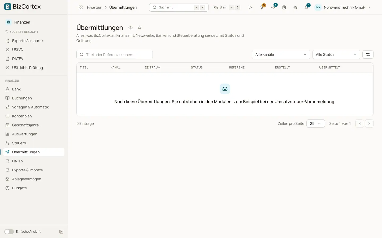382x238 pixels.
Task: Open Kontenplan in the sidebar
Action: pos(34,116)
